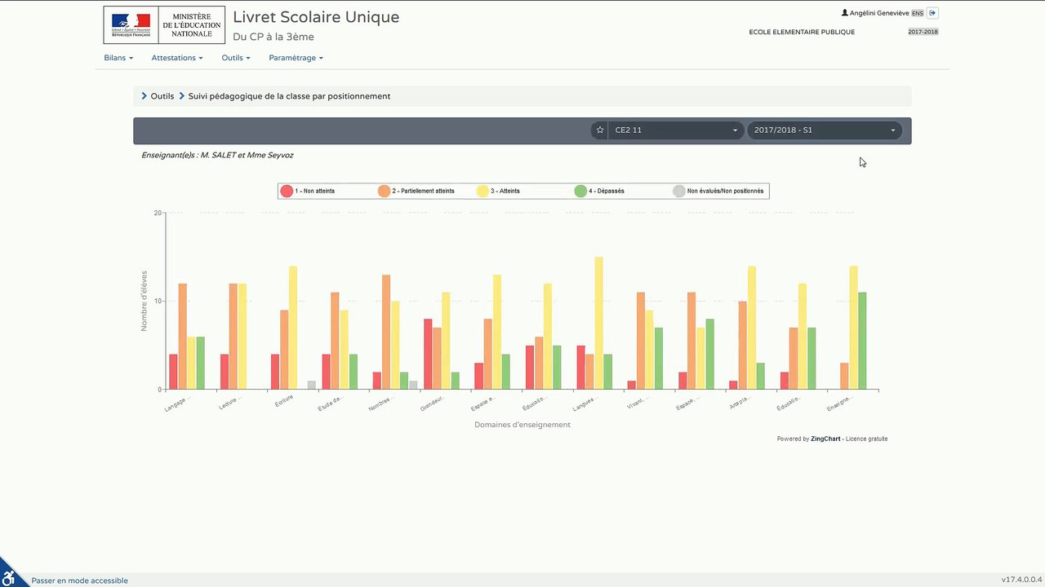
Task: Click the user profile icon near Angélini Geneviève
Action: (x=845, y=13)
